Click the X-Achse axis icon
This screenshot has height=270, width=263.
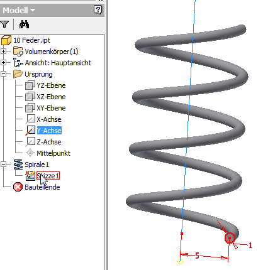30,119
